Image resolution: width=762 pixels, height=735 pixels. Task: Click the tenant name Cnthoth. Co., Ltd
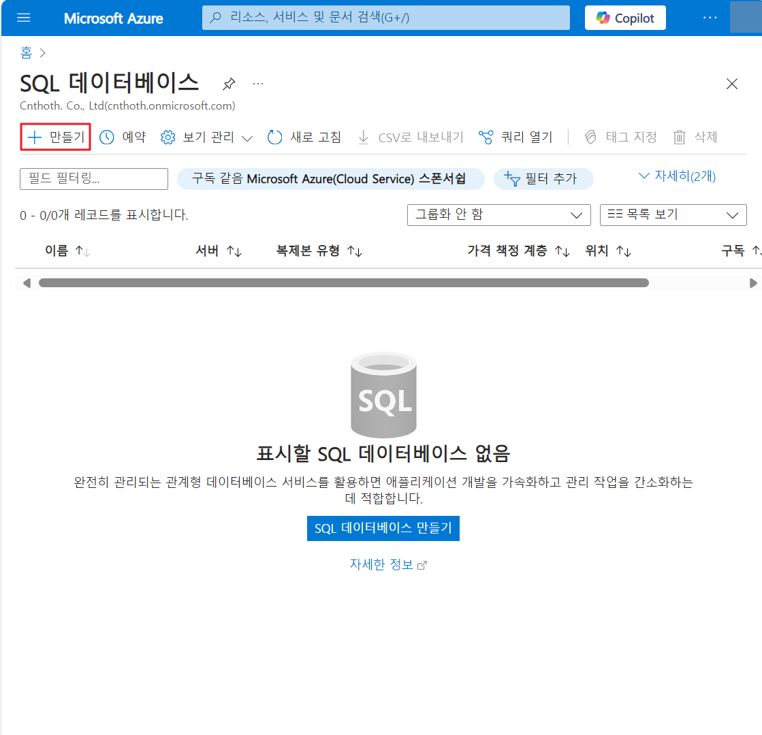[127, 106]
